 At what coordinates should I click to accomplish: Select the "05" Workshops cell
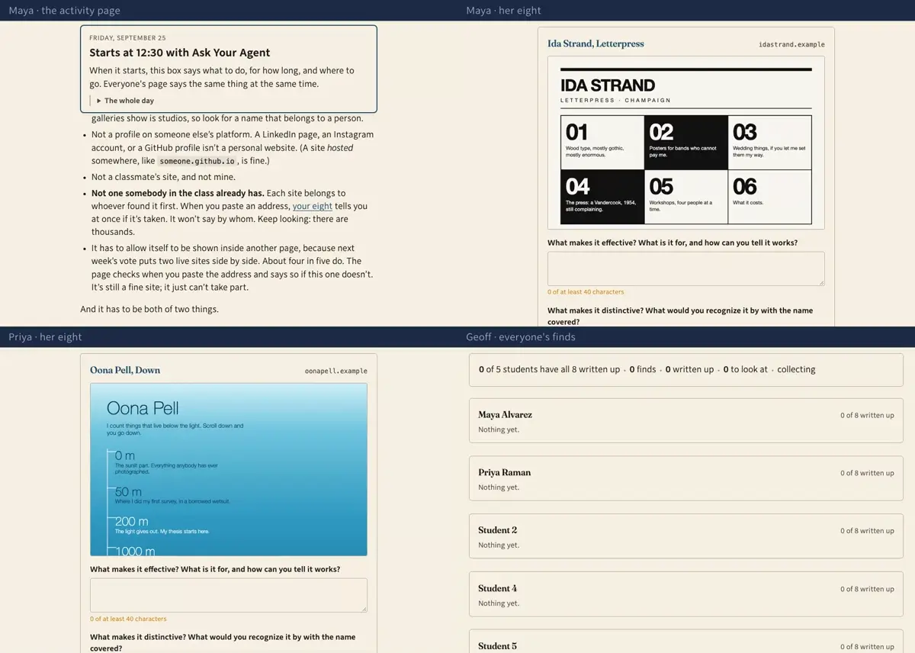(686, 197)
